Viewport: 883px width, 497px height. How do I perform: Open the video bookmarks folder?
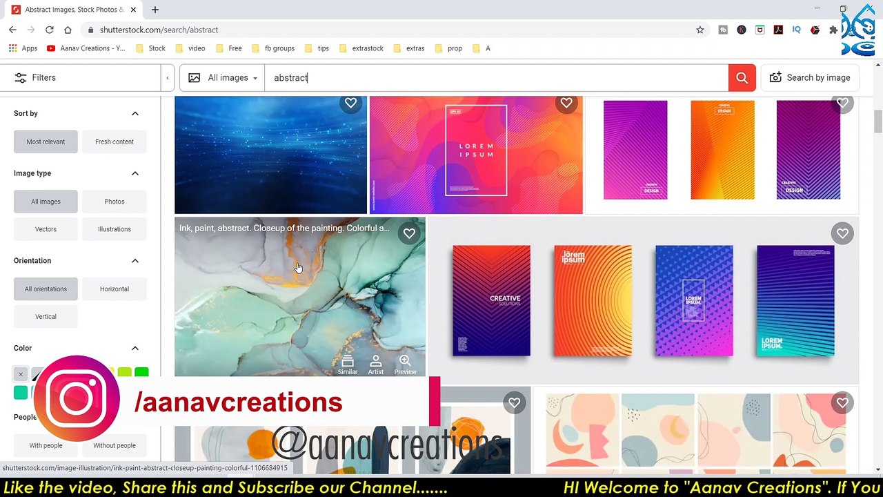pyautogui.click(x=190, y=48)
